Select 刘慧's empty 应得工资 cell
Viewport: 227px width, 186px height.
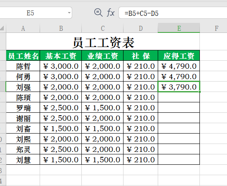pyautogui.click(x=179, y=159)
